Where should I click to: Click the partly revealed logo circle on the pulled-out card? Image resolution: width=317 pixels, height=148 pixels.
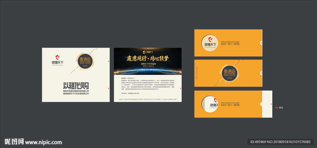pyautogui.click(x=210, y=104)
